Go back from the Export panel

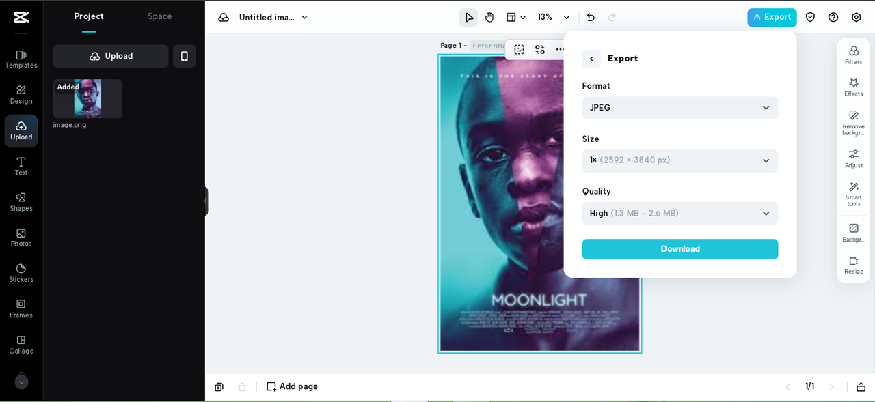coord(591,59)
